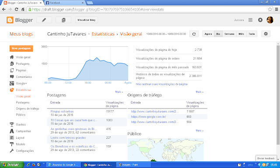This screenshot has width=280, height=168.
Task: Select the Mês time range
Action: click(241, 34)
